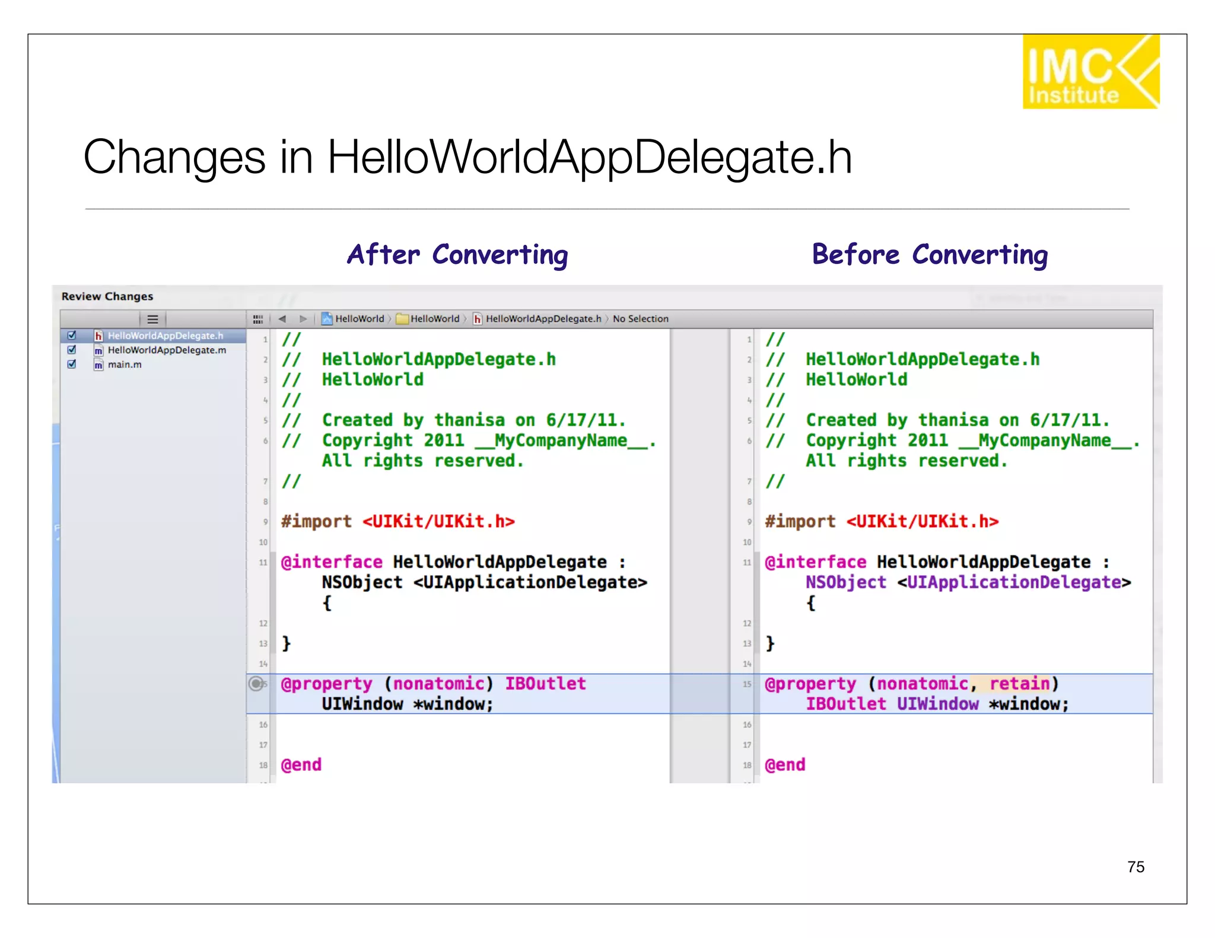Click the IMC Institute logo
Viewport: 1215px width, 938px height.
point(1091,71)
